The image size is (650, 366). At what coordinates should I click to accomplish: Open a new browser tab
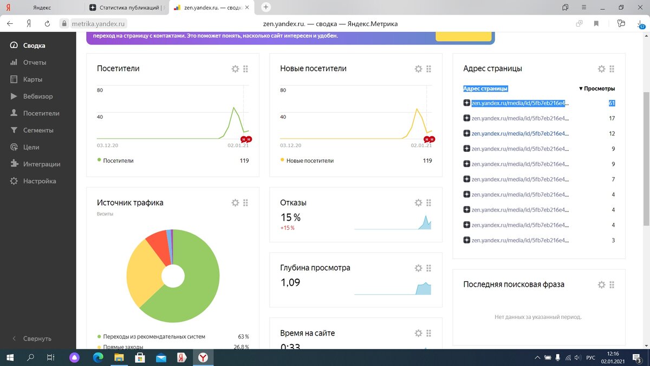266,8
